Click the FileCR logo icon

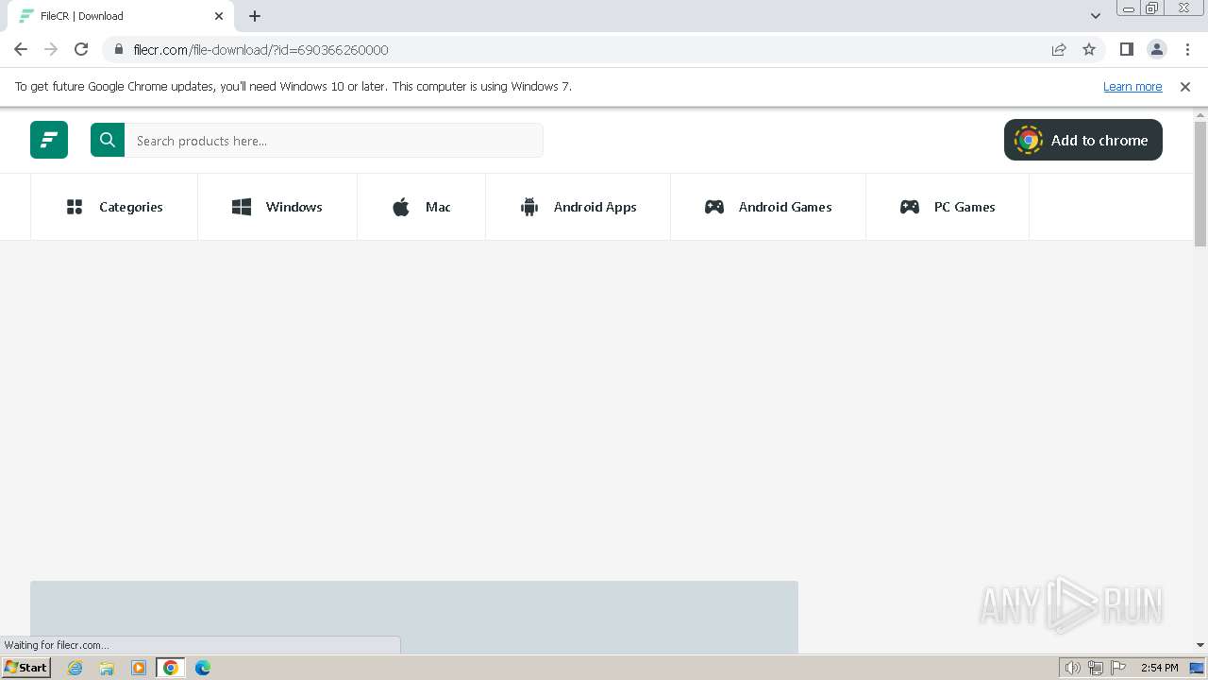pos(49,140)
